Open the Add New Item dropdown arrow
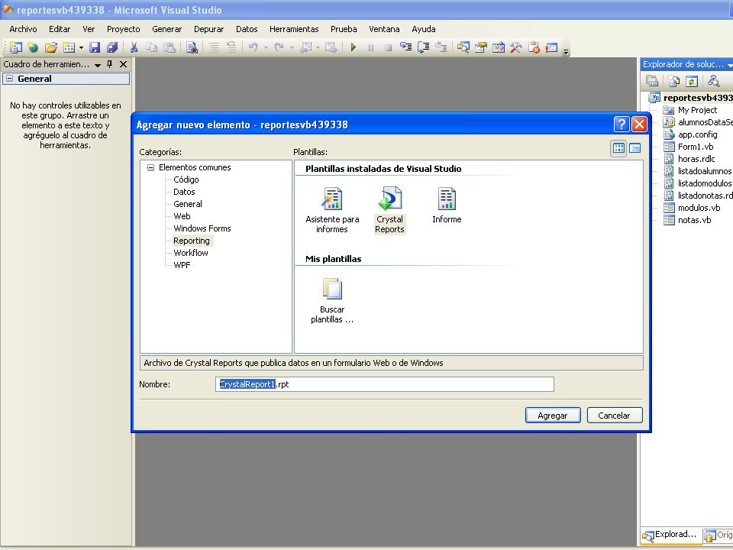This screenshot has height=550, width=733. [81, 47]
